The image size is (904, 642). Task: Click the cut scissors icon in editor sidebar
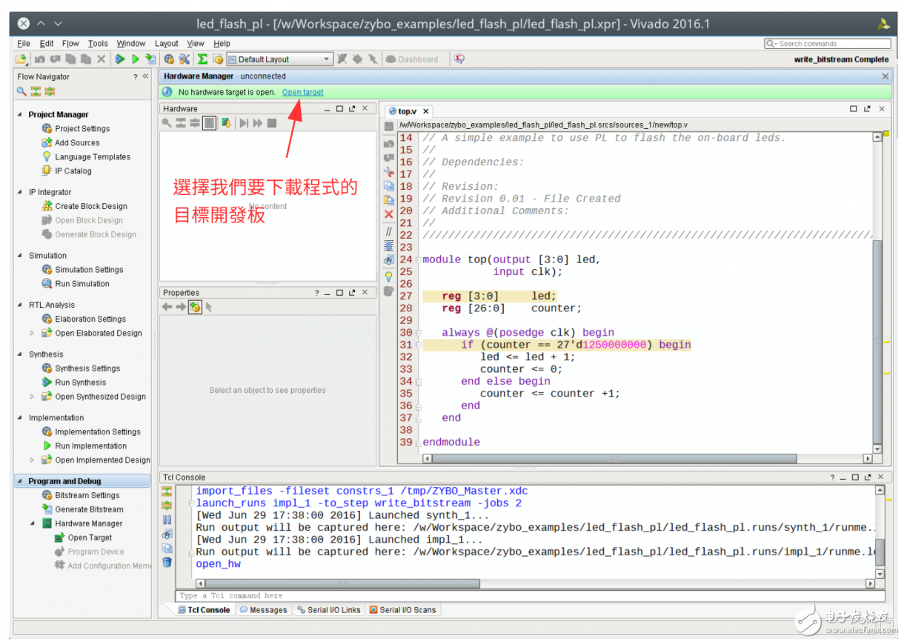(388, 171)
